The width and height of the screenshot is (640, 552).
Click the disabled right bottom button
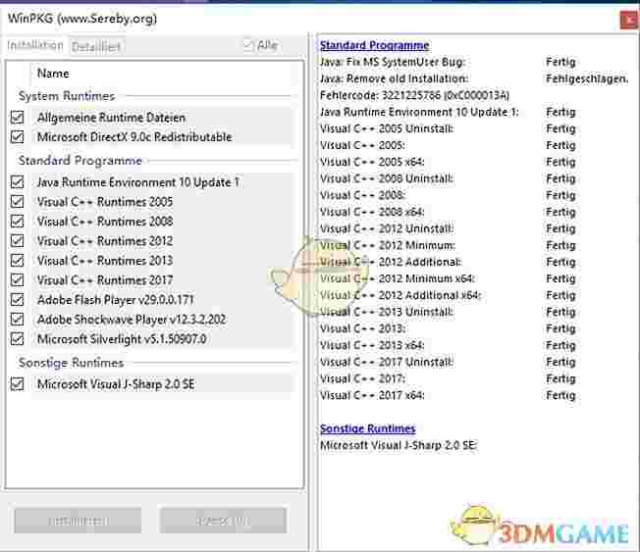223,521
